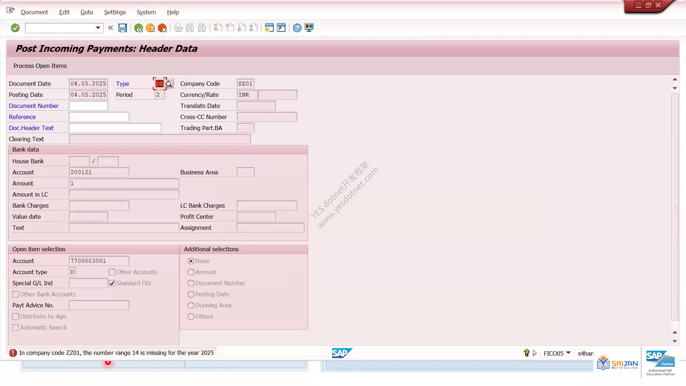Open the Settings menu
Image resolution: width=686 pixels, height=386 pixels.
coord(115,12)
